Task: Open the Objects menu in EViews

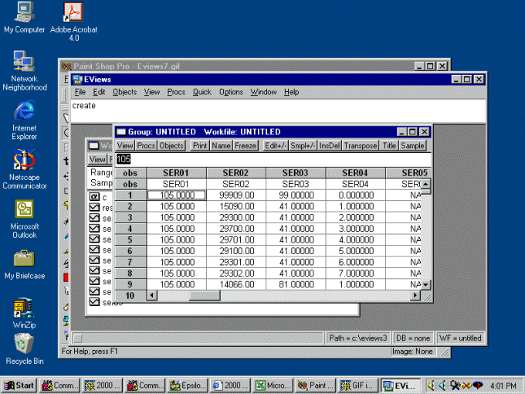Action: click(124, 92)
